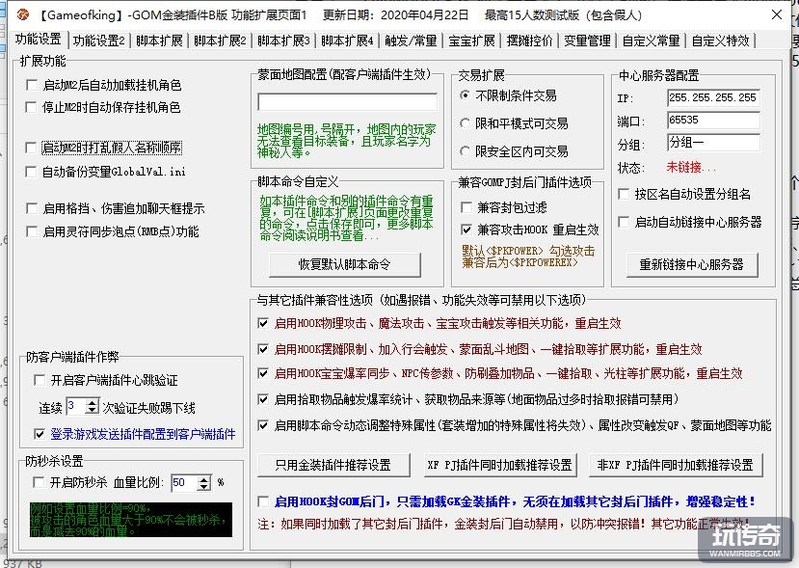Select the 自定义特效 tab
This screenshot has width=799, height=568.
721,41
